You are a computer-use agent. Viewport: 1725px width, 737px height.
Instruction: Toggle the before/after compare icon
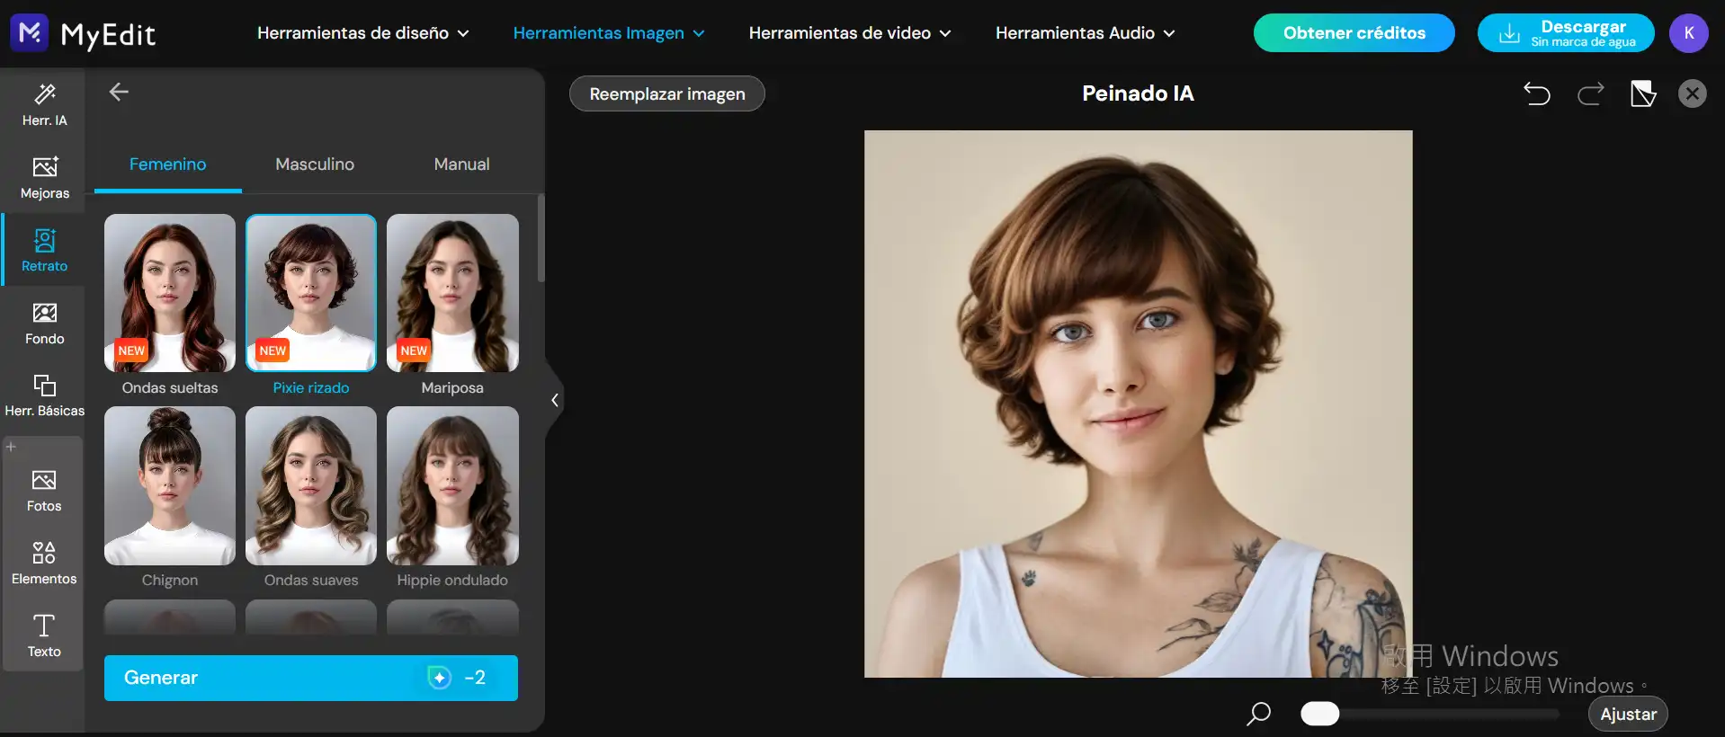(1643, 93)
